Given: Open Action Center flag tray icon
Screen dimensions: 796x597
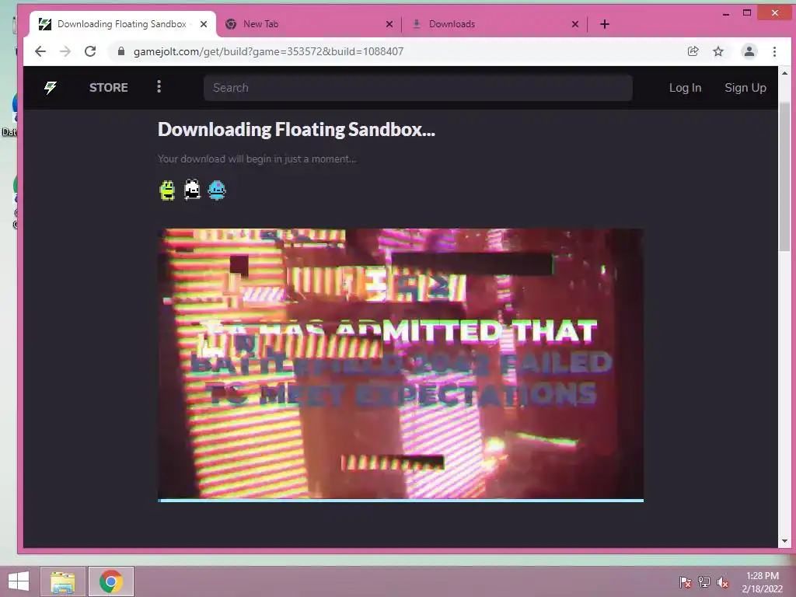Looking at the screenshot, I should tap(685, 582).
